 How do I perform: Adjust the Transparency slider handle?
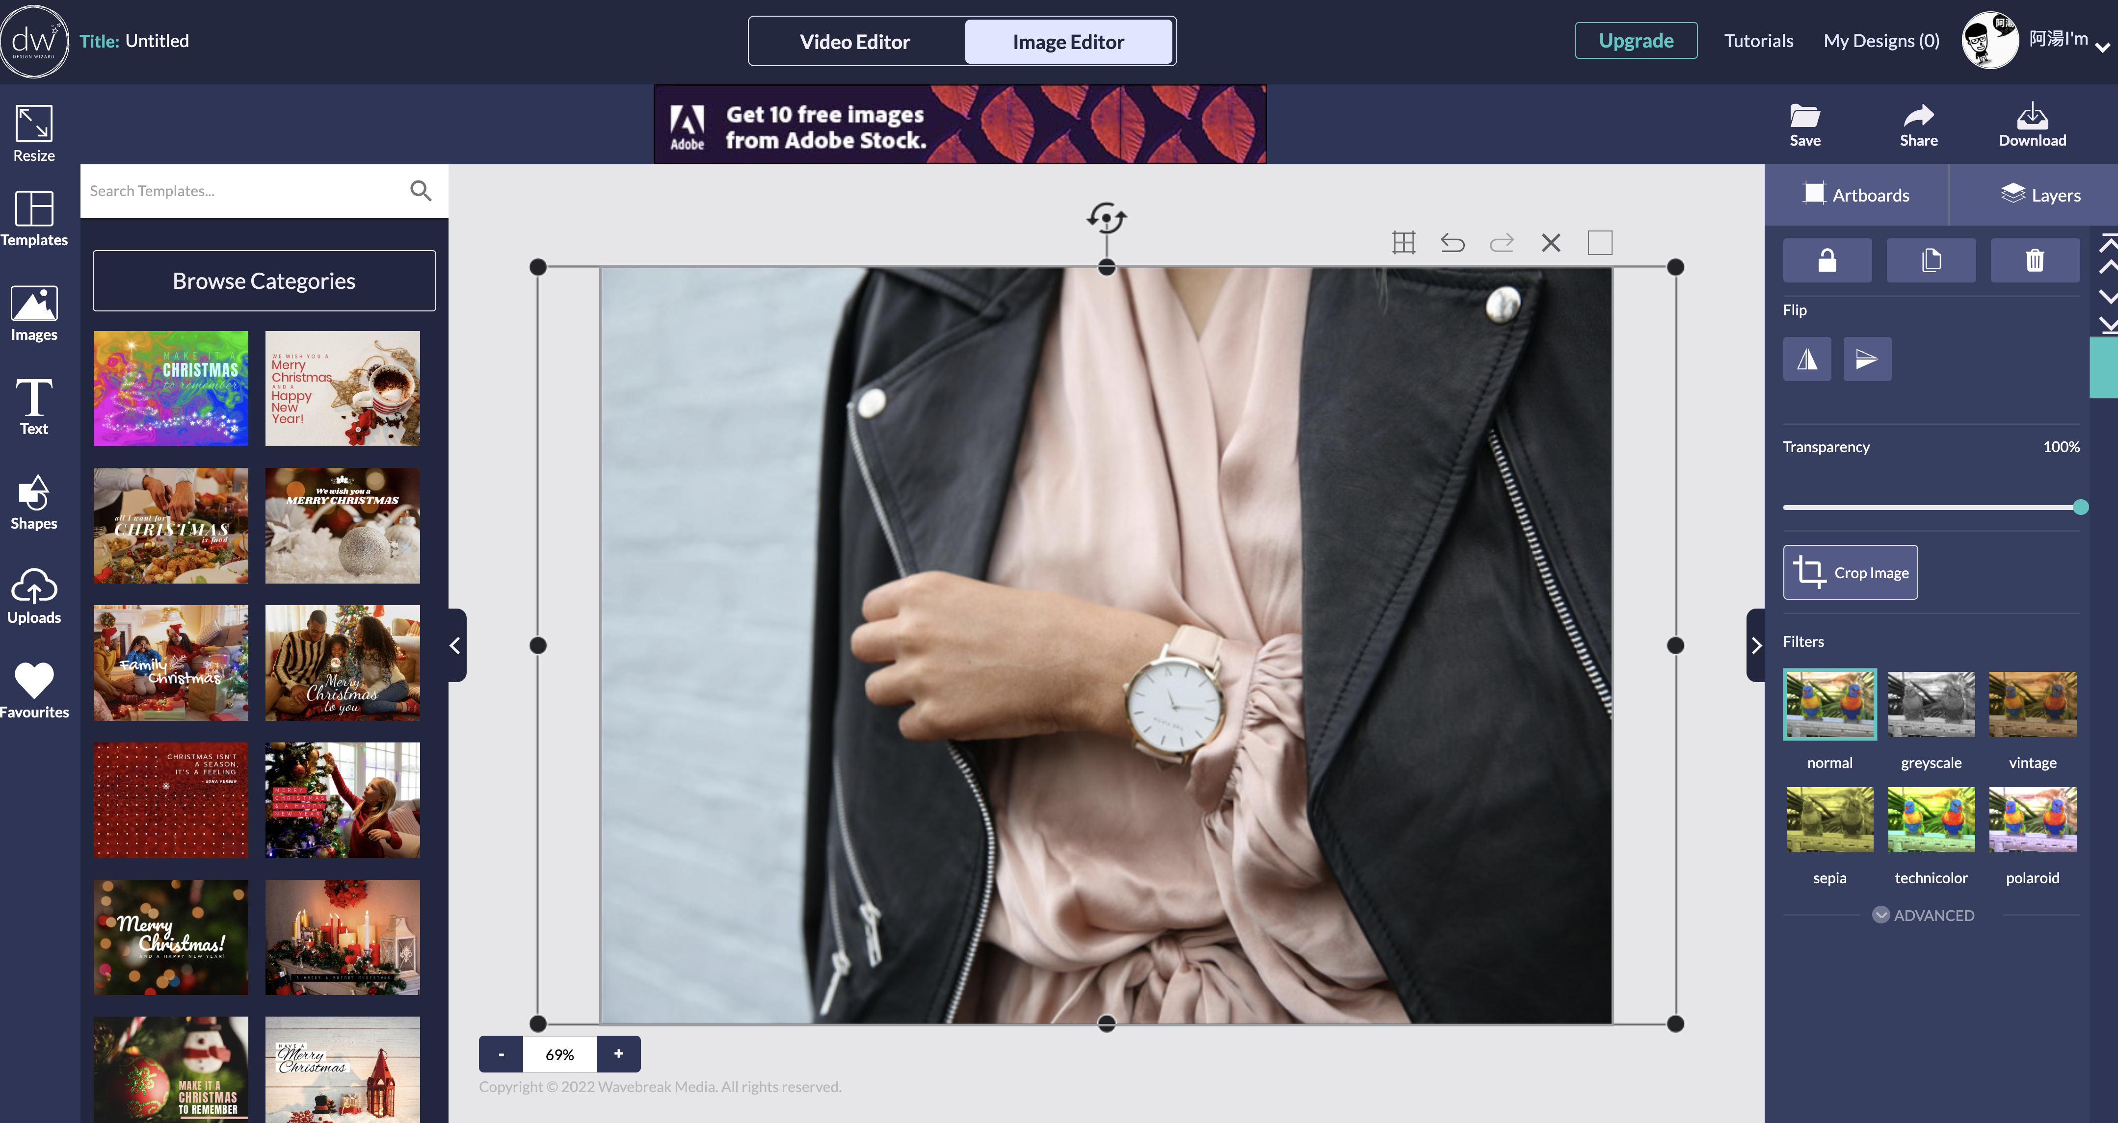click(x=2080, y=508)
